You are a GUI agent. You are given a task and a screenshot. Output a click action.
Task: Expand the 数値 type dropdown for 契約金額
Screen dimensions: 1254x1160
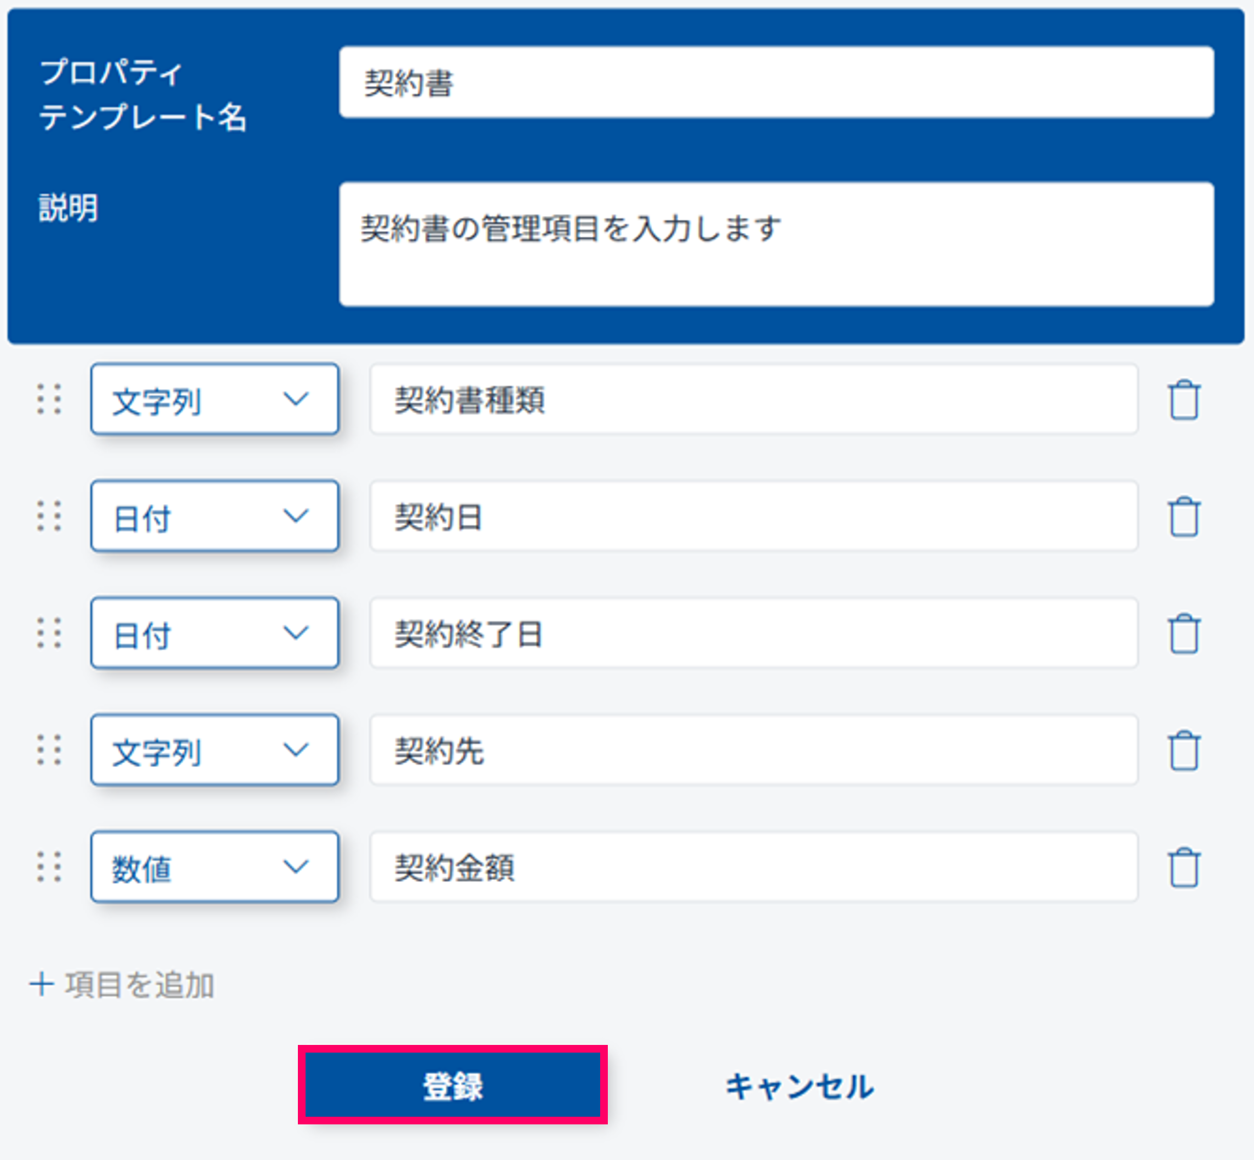click(215, 867)
